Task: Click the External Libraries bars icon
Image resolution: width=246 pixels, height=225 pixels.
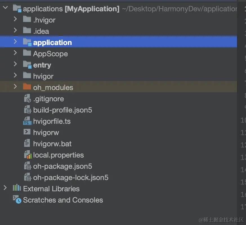Action: click(17, 188)
